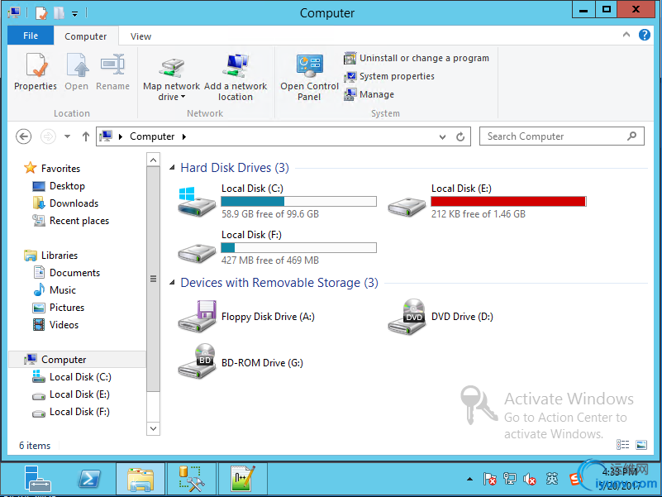Select the Computer ribbon tab
The height and width of the screenshot is (497, 662).
click(x=86, y=36)
